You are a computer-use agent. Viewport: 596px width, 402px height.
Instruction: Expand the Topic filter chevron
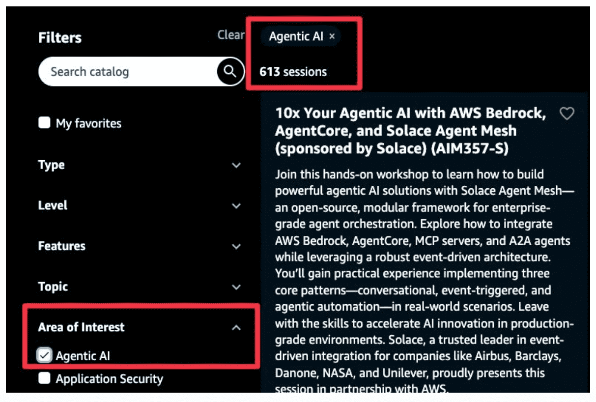point(236,287)
